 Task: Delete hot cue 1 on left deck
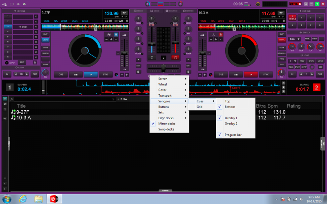pyautogui.click(x=36, y=16)
